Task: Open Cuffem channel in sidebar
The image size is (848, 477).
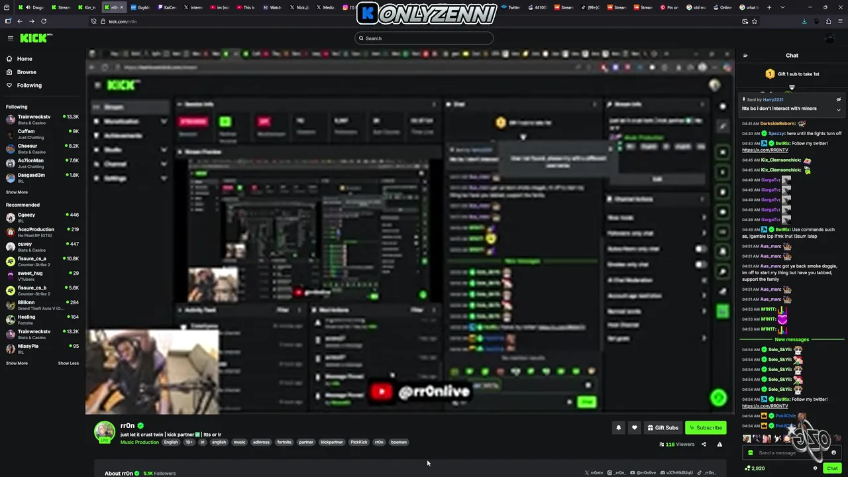Action: [x=42, y=134]
